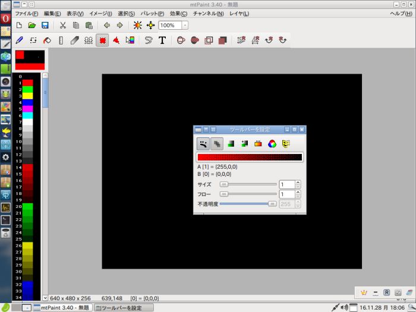The height and width of the screenshot is (312, 416).
Task: Pick the yellow palette color 3
Action: click(x=27, y=96)
